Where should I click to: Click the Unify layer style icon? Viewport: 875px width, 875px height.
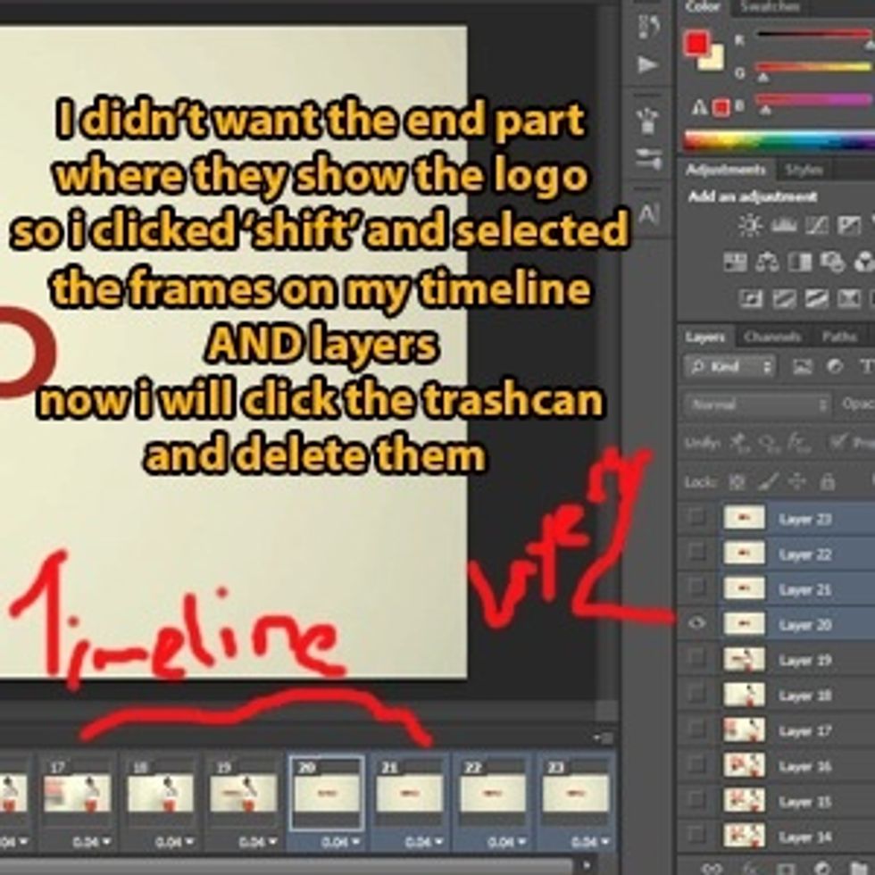(798, 443)
